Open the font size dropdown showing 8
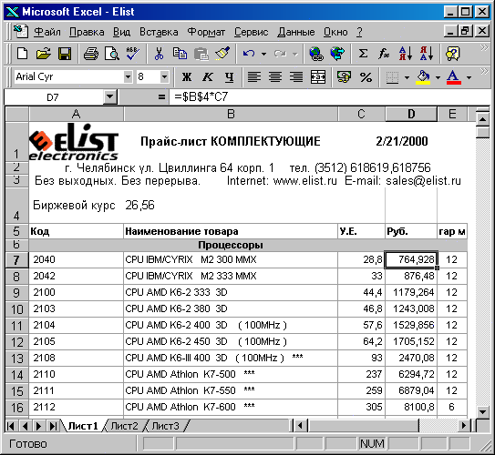 [x=164, y=76]
